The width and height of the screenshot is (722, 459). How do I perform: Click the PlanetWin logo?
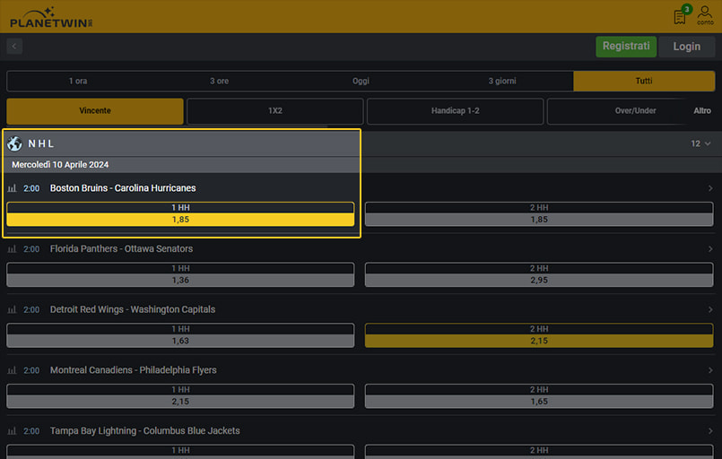coord(51,18)
